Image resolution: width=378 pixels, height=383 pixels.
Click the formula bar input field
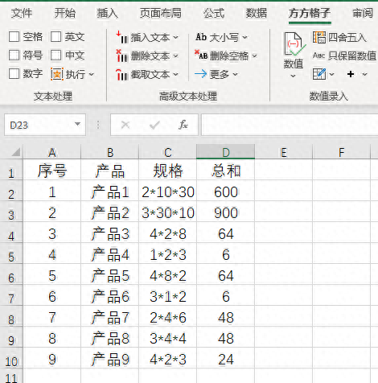click(290, 125)
